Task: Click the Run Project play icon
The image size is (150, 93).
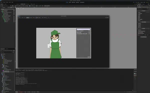Action: [135, 2]
